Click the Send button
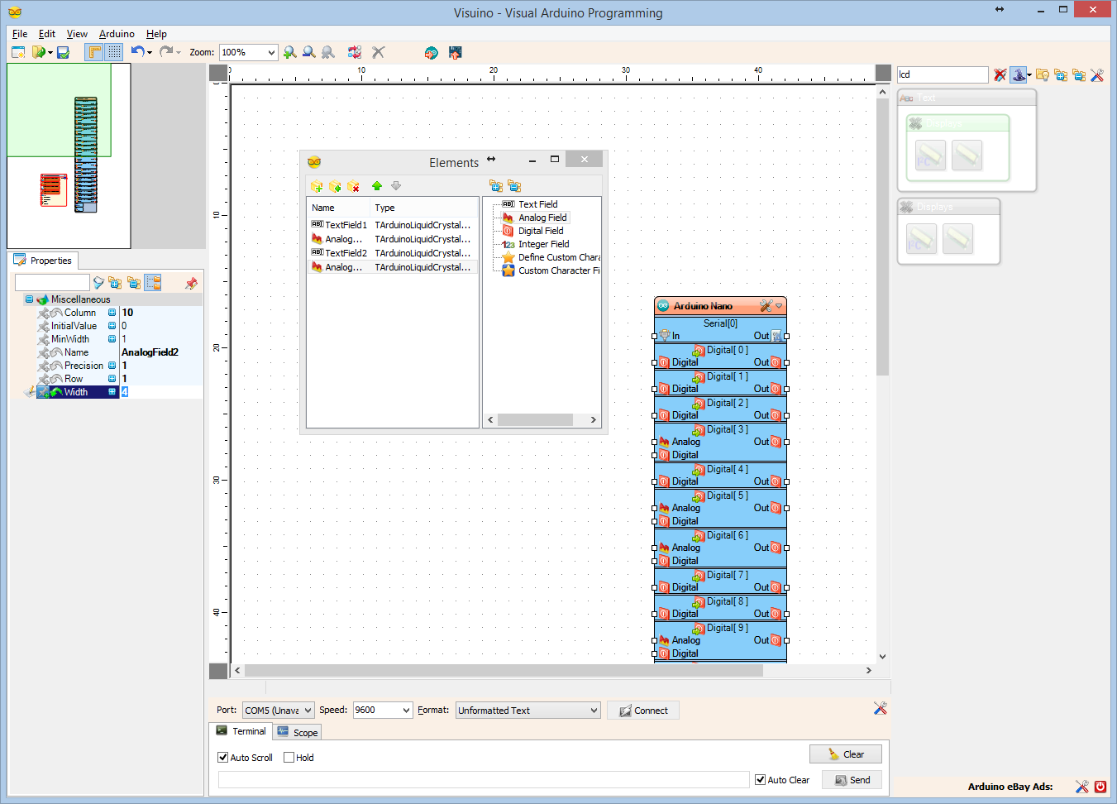The width and height of the screenshot is (1117, 804). click(852, 780)
